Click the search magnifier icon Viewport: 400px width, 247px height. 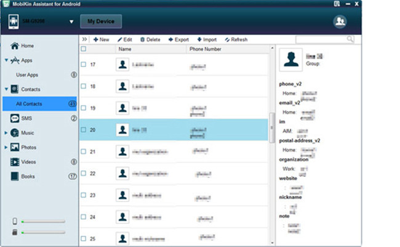350,39
